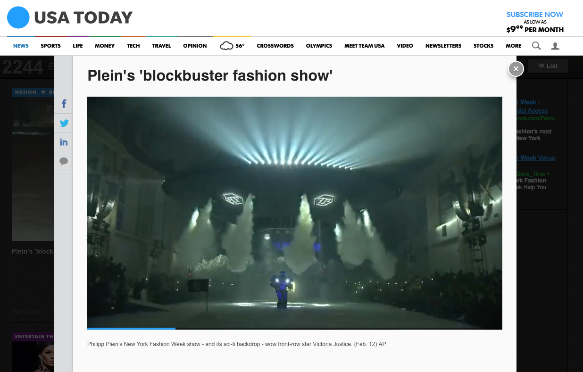Click the Nation category tag behind overlay
Image resolution: width=583 pixels, height=372 pixels.
point(33,92)
